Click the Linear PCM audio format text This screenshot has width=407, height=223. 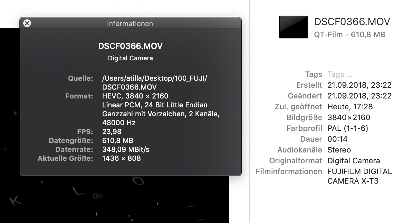155,105
